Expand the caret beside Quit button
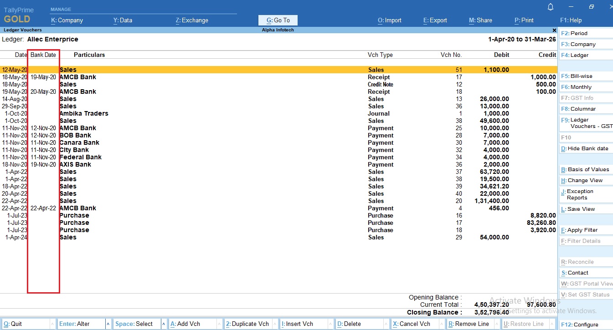This screenshot has width=613, height=330. (52, 324)
